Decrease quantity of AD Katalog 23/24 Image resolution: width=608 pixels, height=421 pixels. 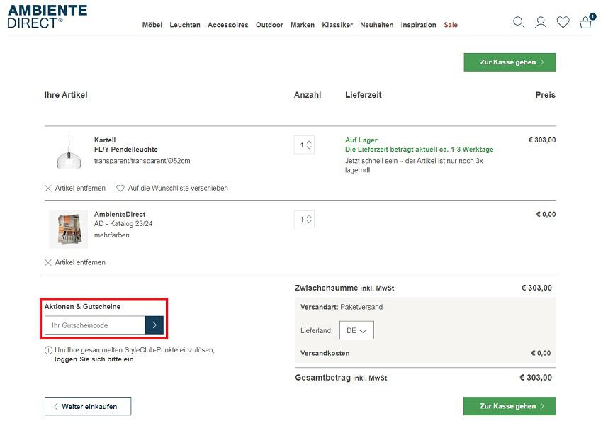point(309,222)
